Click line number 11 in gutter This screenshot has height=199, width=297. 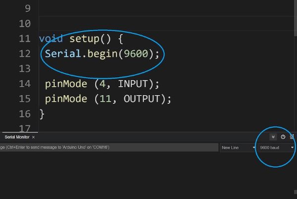pos(25,39)
